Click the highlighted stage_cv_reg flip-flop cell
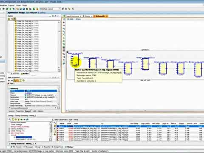Image resolution: width=204 pixels, height=153 pixels. tap(75, 59)
